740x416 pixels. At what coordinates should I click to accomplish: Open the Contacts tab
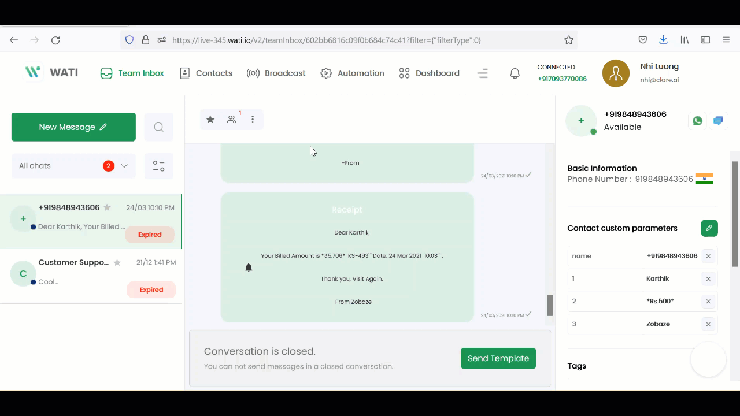pos(206,73)
